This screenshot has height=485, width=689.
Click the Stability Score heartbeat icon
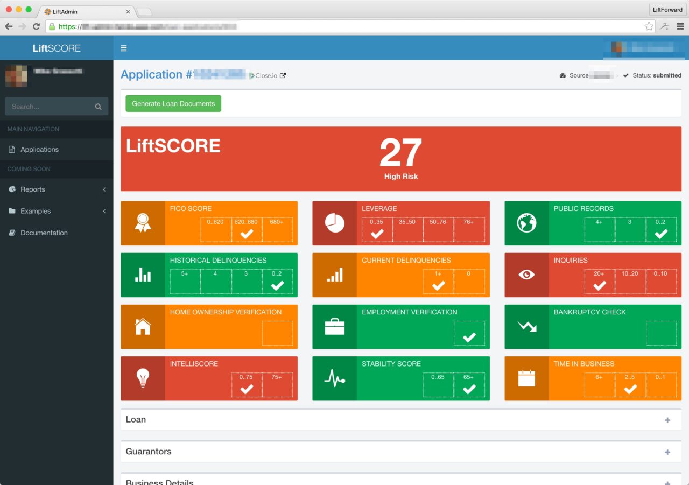tap(335, 378)
